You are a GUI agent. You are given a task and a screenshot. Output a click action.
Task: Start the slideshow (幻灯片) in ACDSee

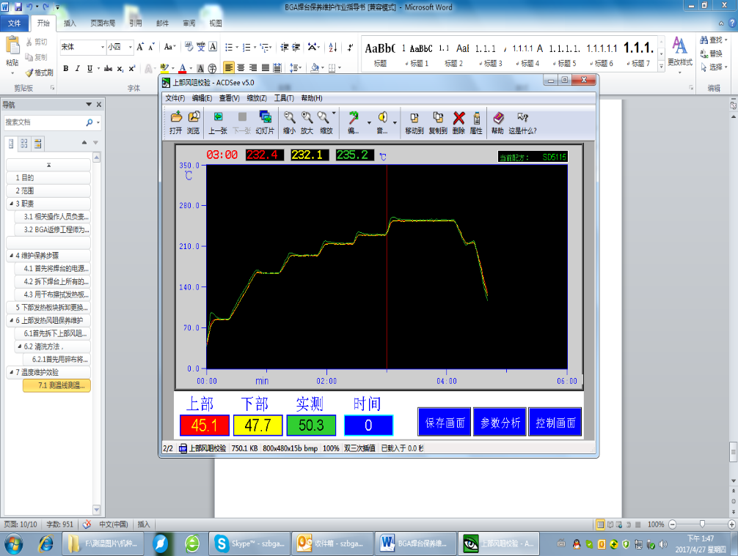point(265,117)
